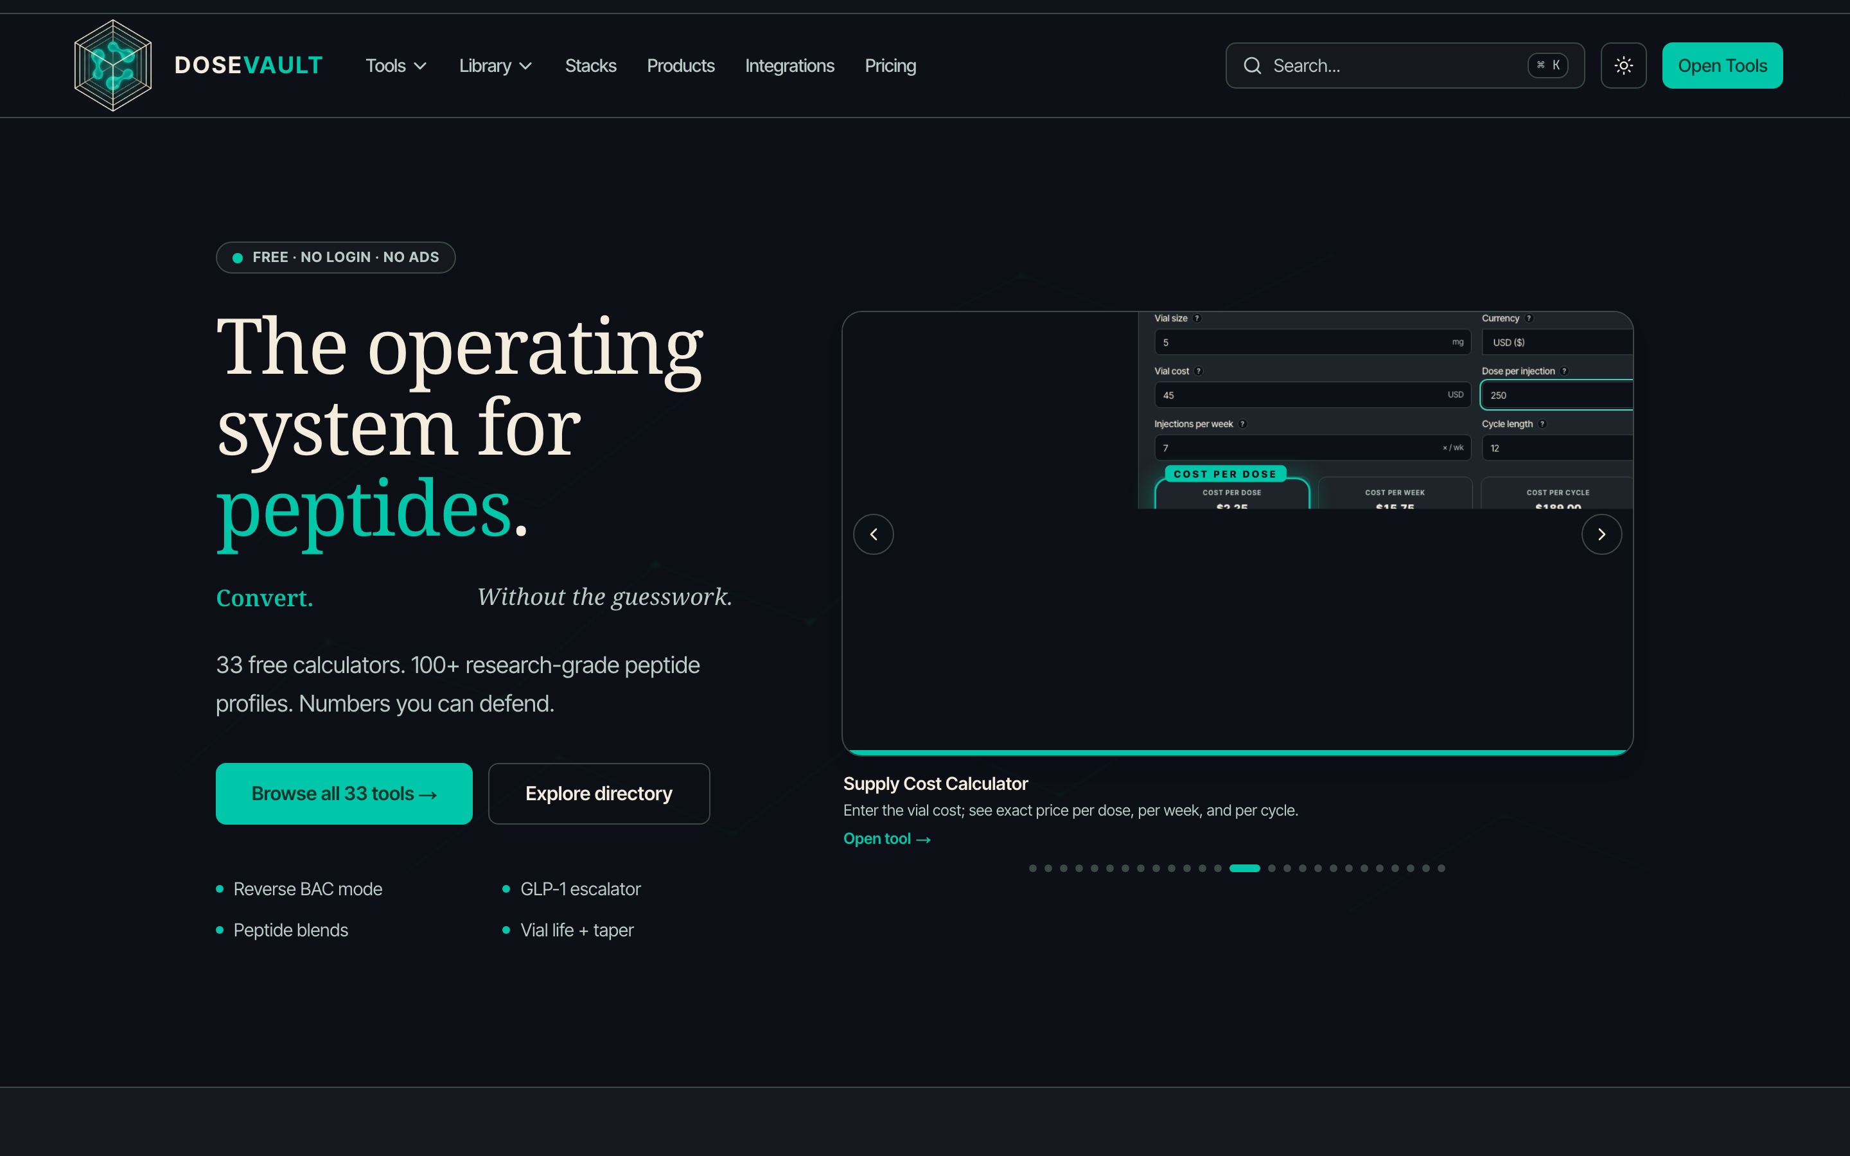Click Browse all 33 tools

point(344,794)
